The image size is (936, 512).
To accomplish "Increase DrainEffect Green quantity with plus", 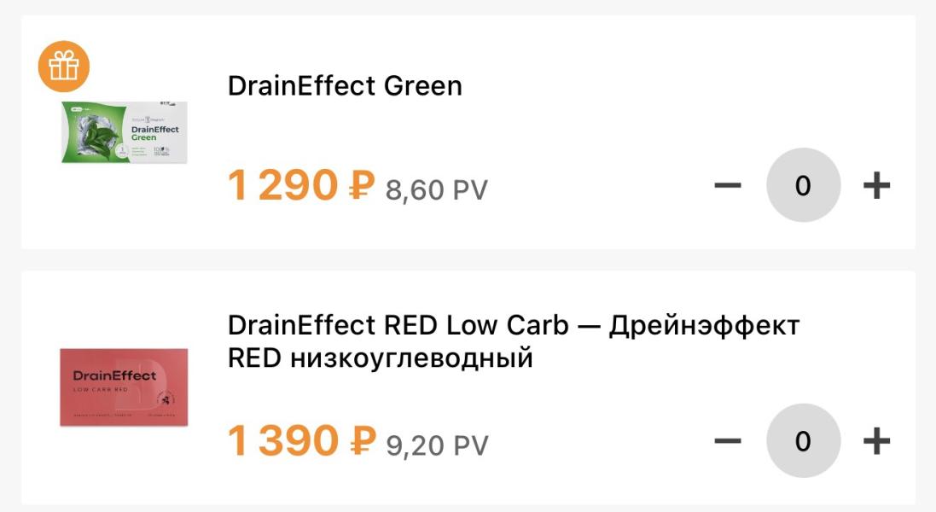I will tap(876, 185).
